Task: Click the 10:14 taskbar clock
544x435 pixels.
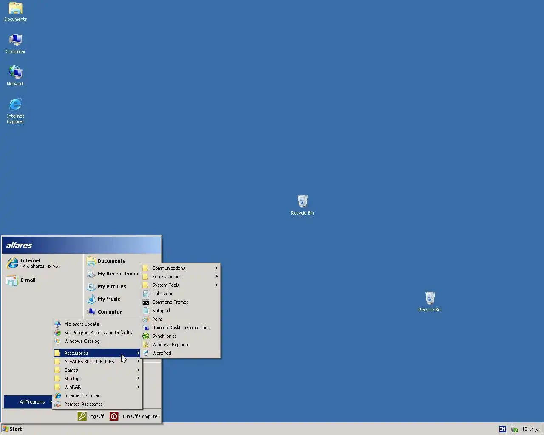Action: pyautogui.click(x=530, y=429)
